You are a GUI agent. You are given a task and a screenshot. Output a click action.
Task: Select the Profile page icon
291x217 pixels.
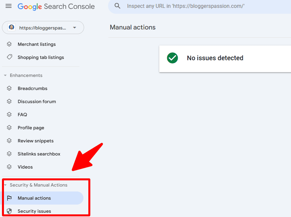click(9, 128)
